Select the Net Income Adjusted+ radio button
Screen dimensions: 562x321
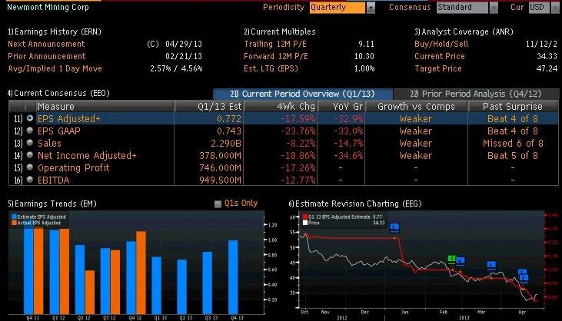(x=30, y=155)
